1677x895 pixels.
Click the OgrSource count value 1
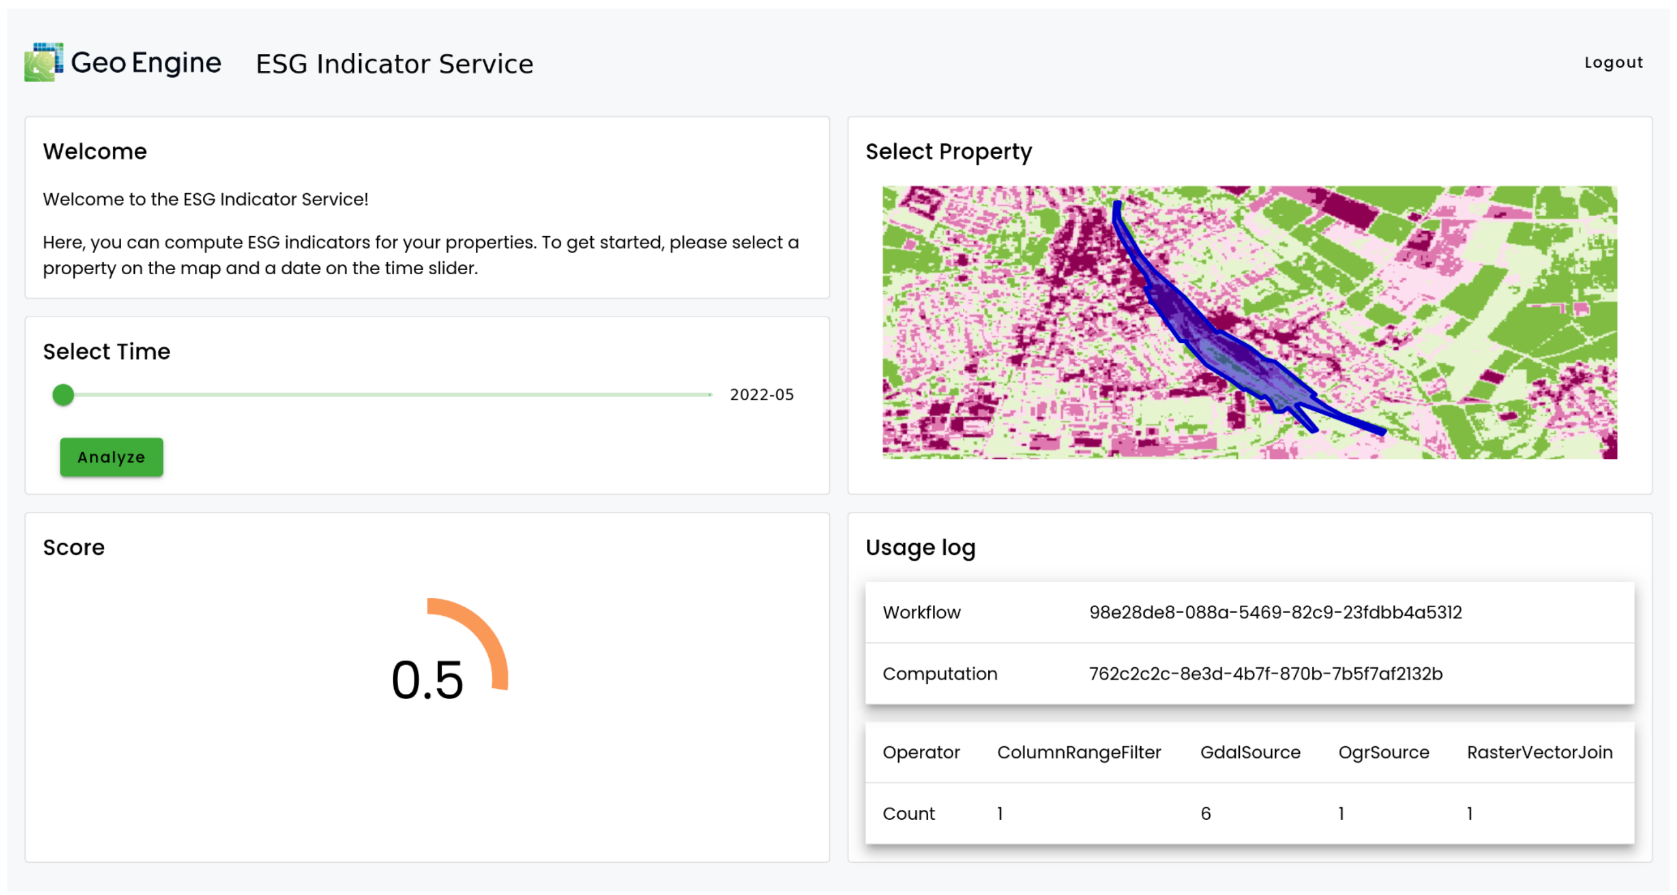click(x=1341, y=813)
